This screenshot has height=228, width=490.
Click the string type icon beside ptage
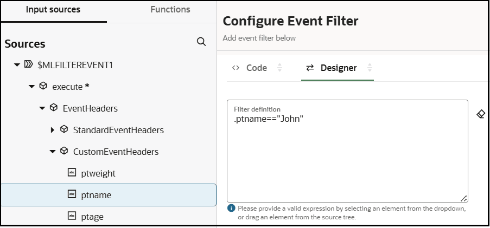coord(71,216)
